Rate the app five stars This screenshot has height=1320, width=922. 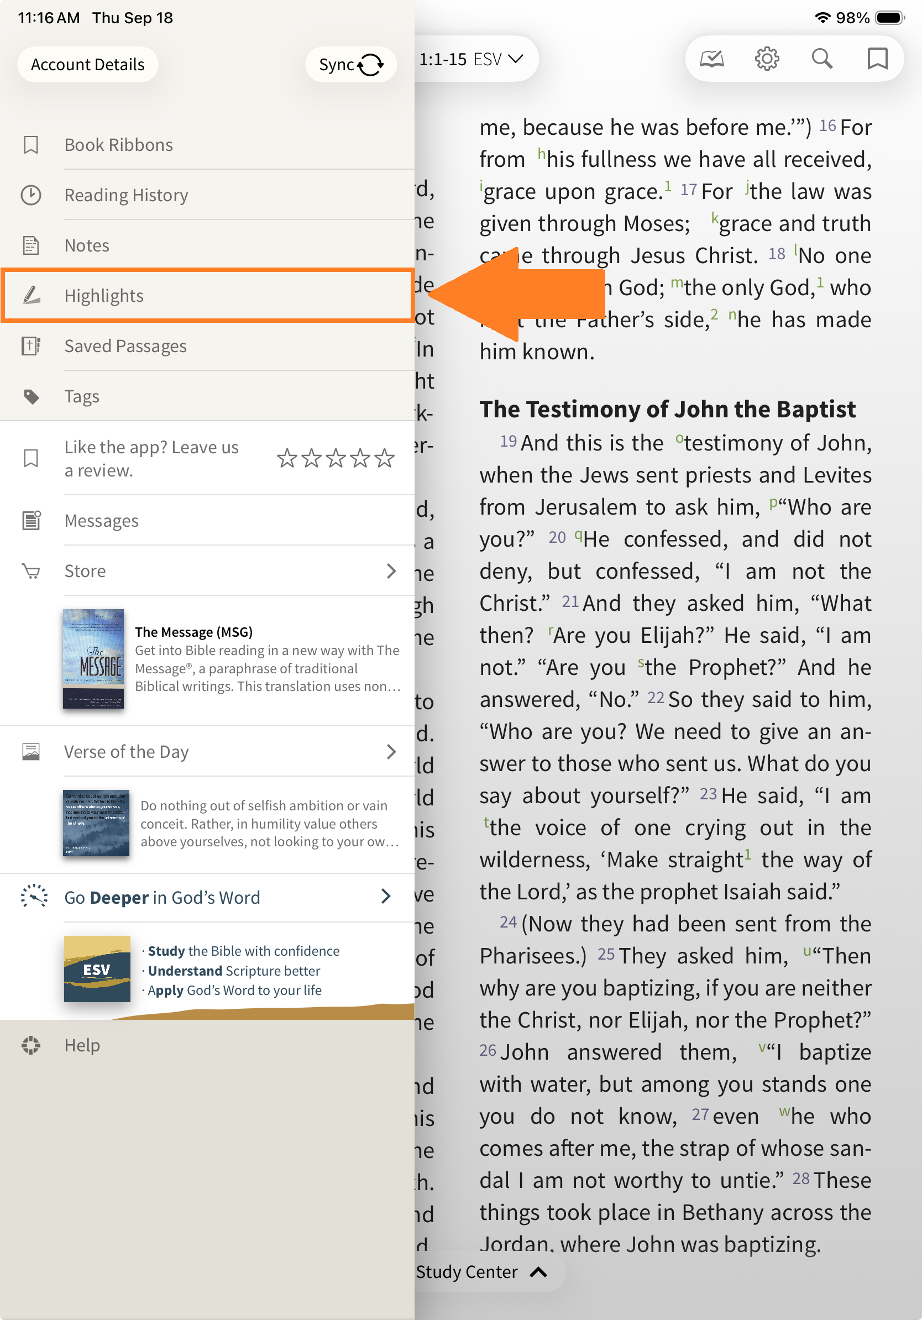385,459
